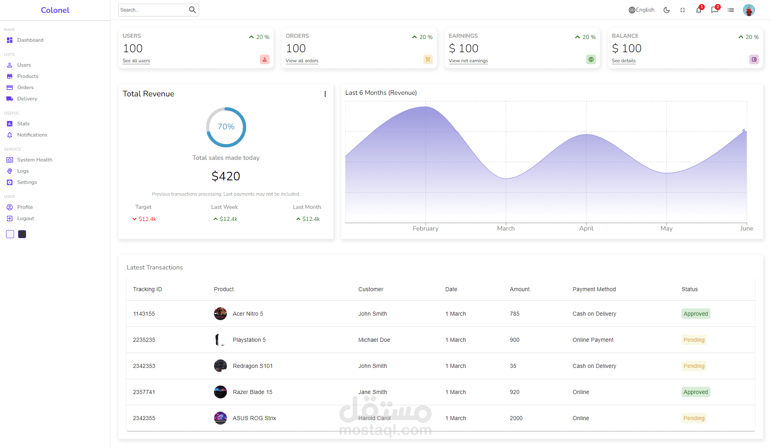This screenshot has height=447, width=771.
Task: Open the Total Revenue three-dot menu
Action: coord(325,94)
